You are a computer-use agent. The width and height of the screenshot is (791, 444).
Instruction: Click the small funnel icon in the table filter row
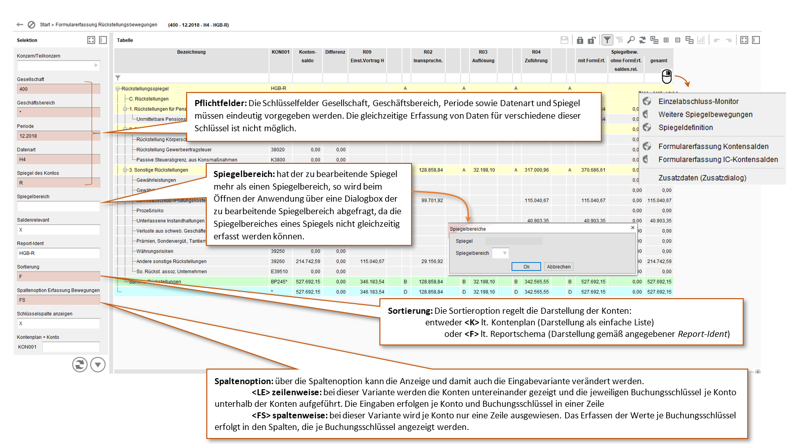click(x=118, y=78)
